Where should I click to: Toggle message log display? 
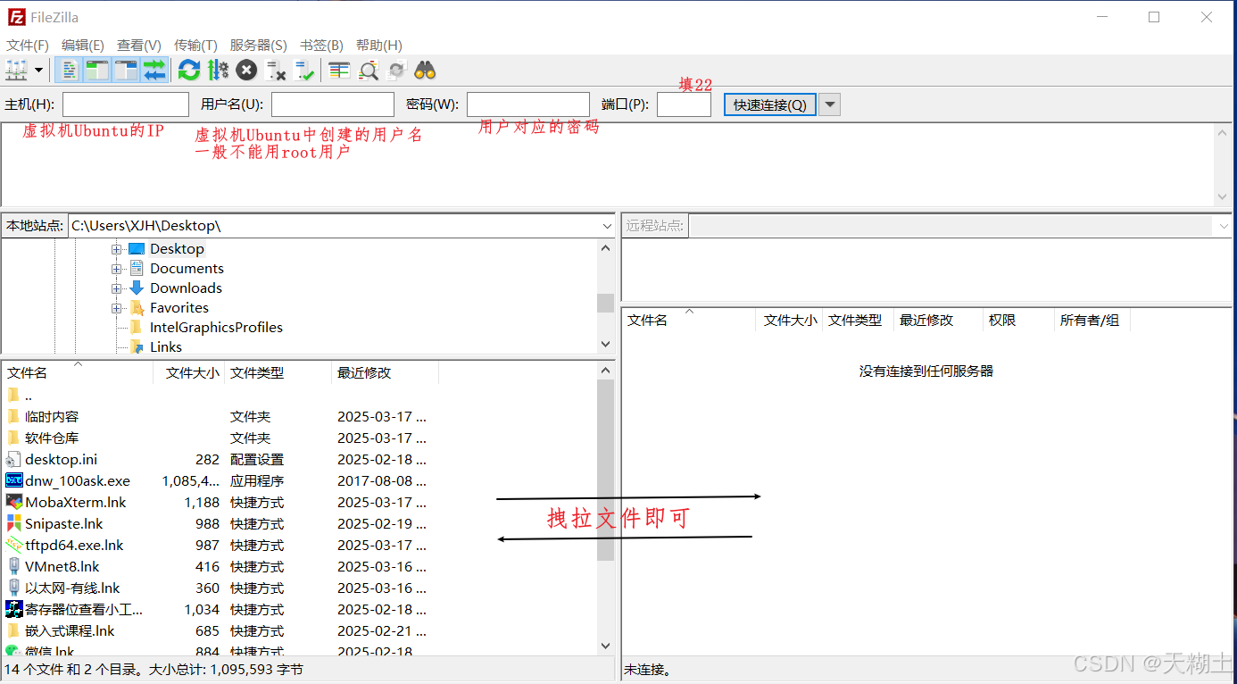[69, 70]
